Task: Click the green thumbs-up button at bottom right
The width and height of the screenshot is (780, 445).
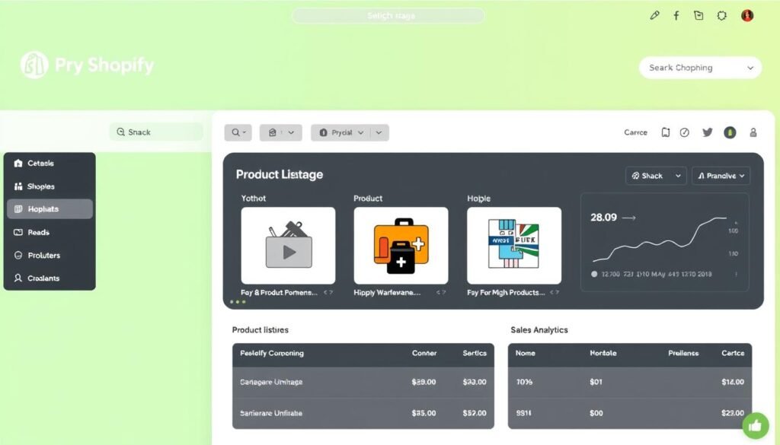Action: tap(755, 425)
